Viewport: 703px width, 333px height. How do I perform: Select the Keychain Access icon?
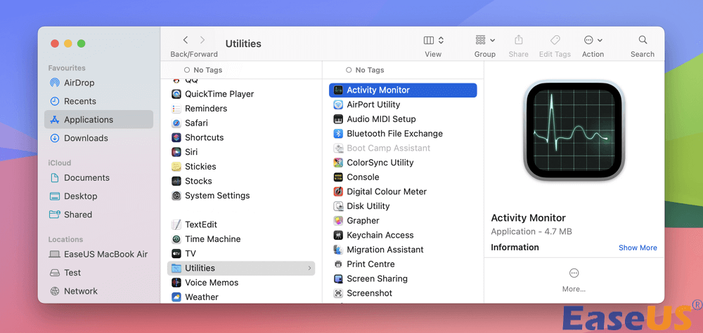339,235
